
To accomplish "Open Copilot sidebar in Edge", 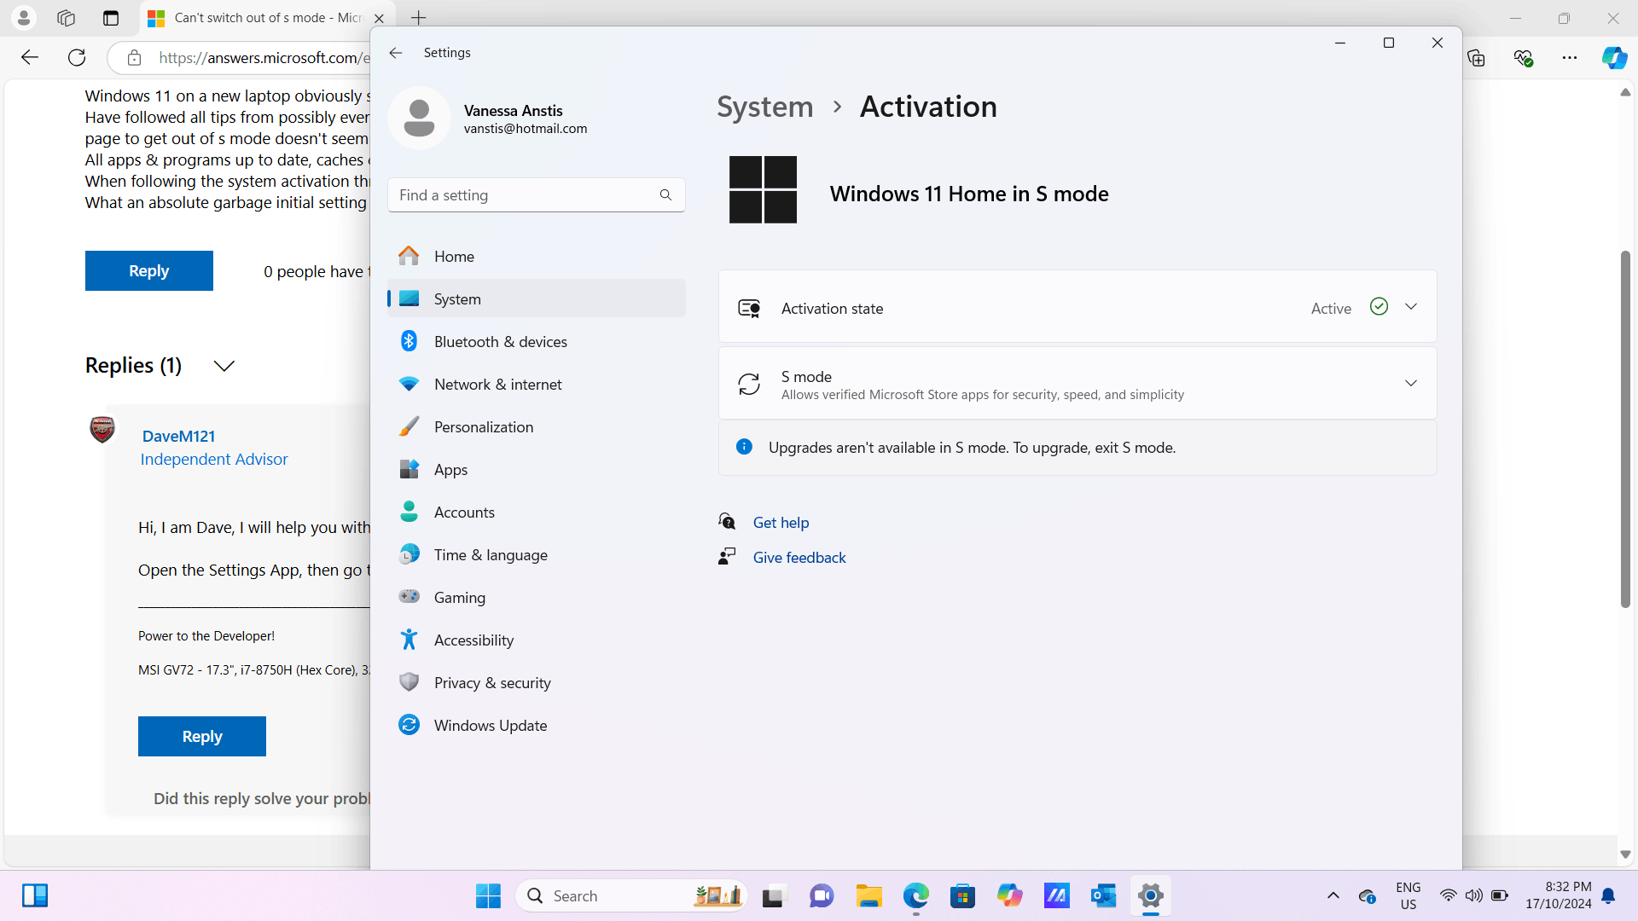I will (1614, 57).
